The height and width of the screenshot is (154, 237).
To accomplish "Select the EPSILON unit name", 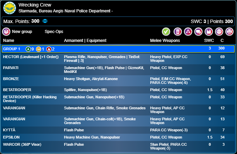I will pyautogui.click(x=11, y=137).
